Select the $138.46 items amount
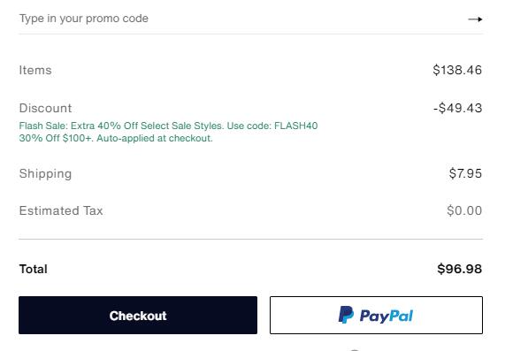The image size is (505, 351). (457, 70)
